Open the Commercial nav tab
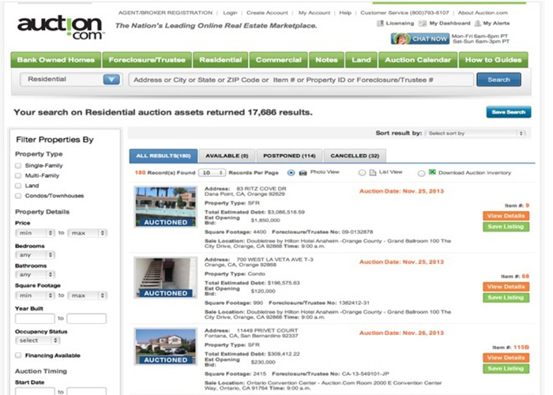The height and width of the screenshot is (395, 553). click(x=279, y=60)
